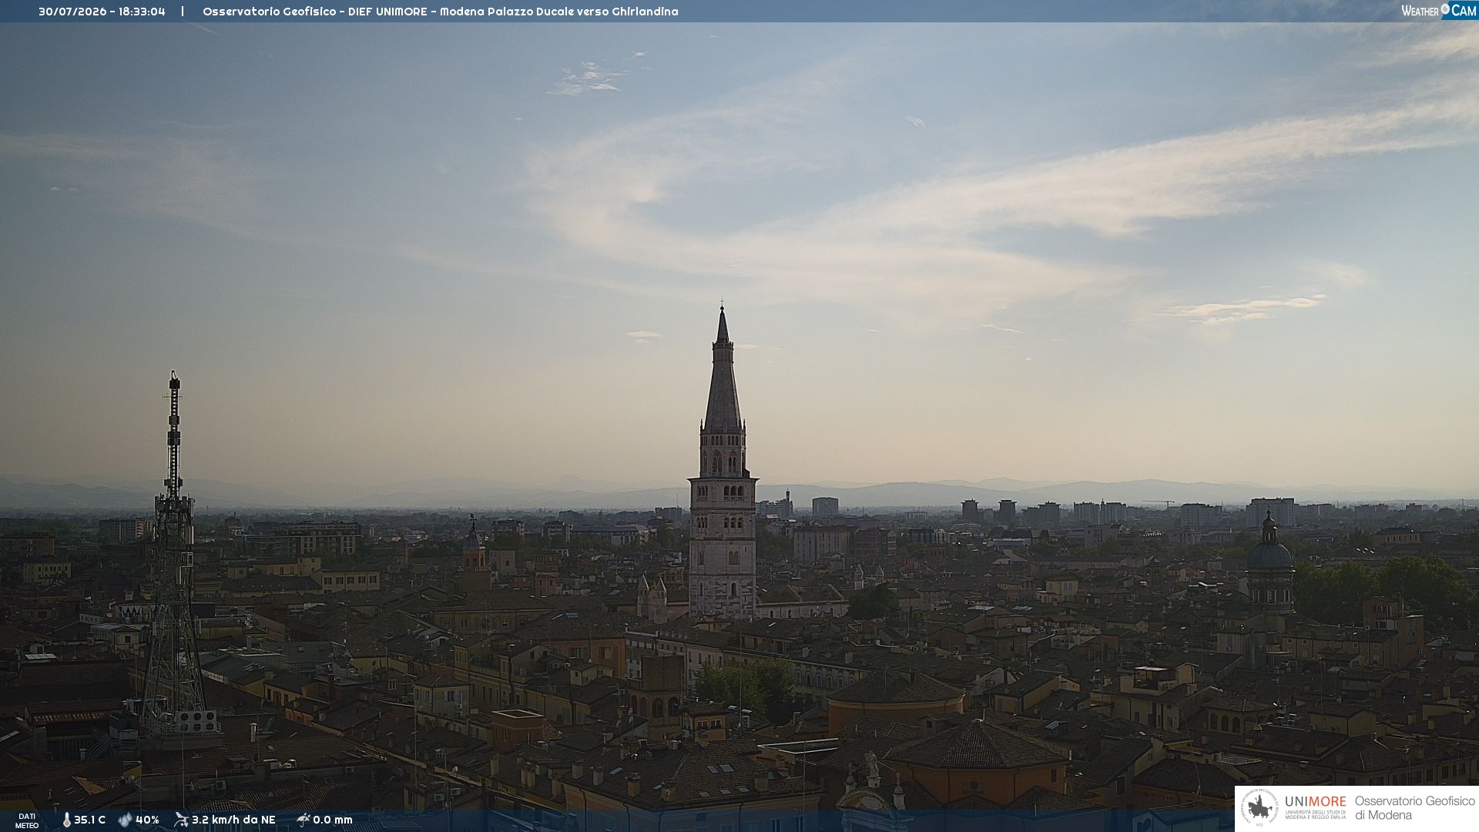Image resolution: width=1479 pixels, height=832 pixels.
Task: Click the temperature value 35.1 C
Action: click(x=89, y=820)
